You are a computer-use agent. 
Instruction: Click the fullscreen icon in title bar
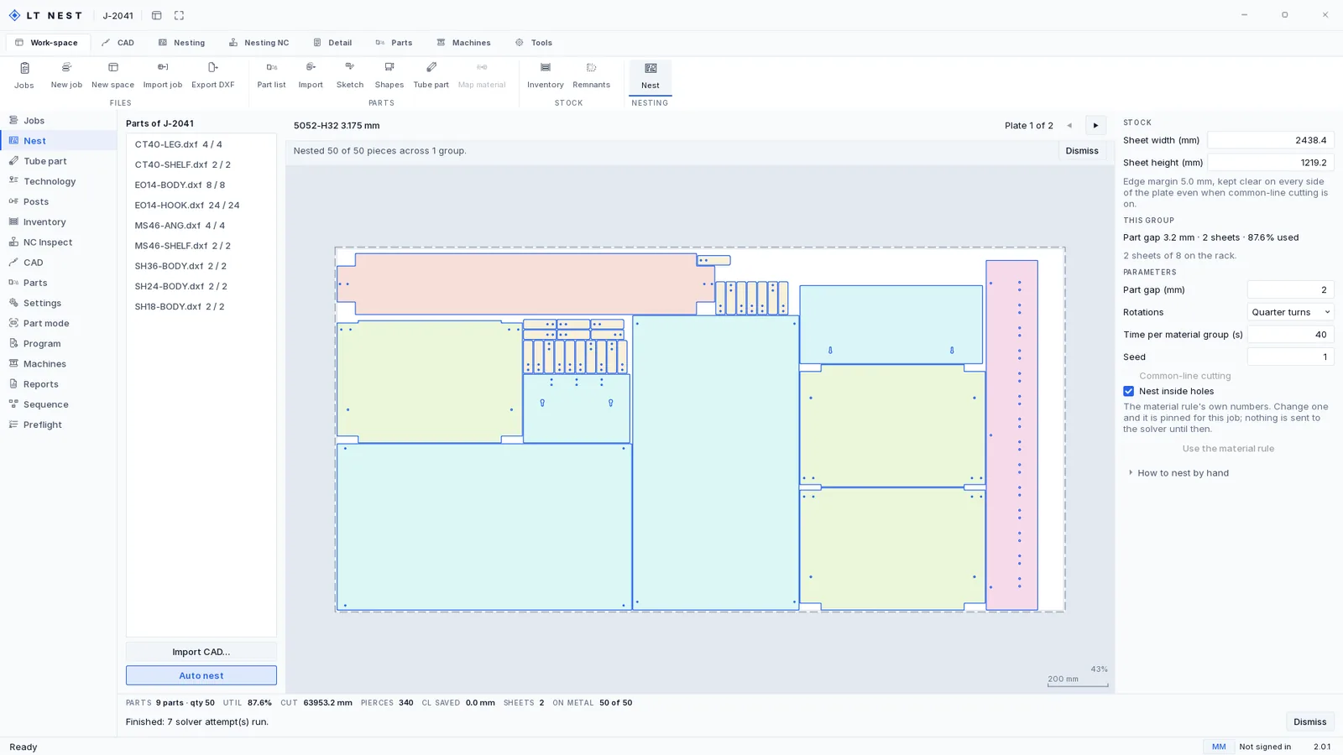click(179, 15)
